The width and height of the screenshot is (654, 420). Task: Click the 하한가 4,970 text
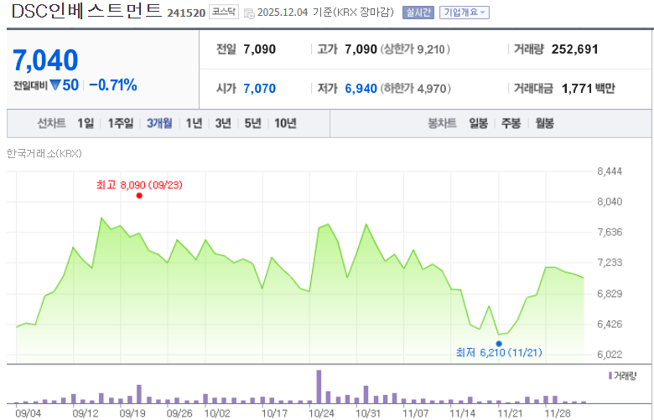[x=415, y=89]
